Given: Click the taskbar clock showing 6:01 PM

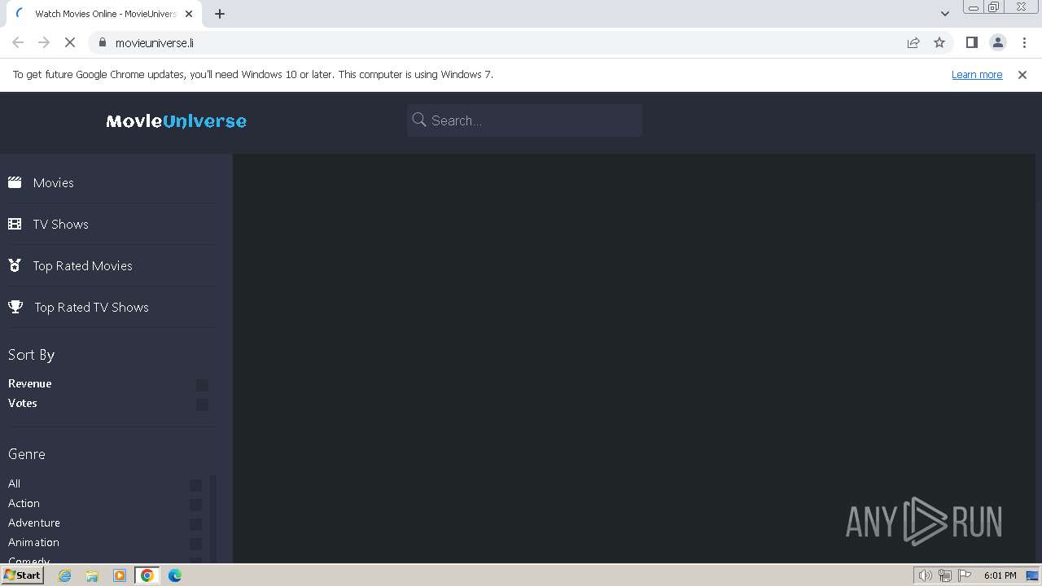Looking at the screenshot, I should tap(1000, 575).
